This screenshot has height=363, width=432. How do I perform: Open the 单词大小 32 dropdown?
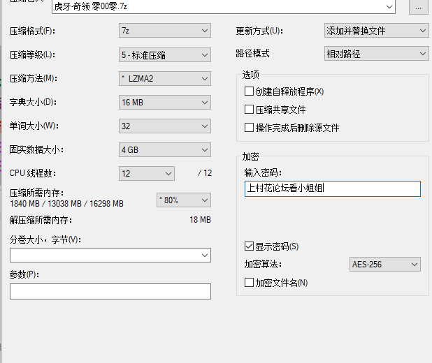(x=164, y=126)
